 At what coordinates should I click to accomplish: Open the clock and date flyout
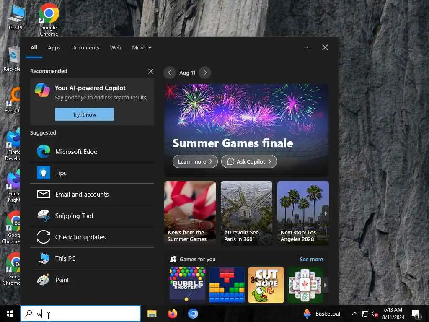(393, 314)
